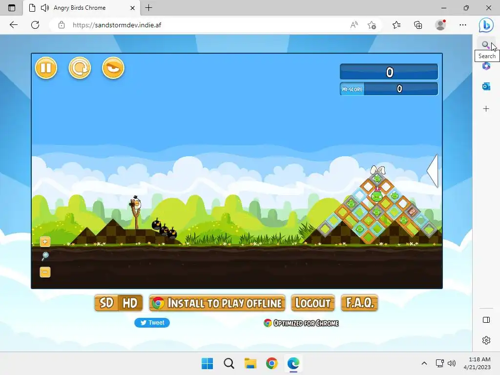Switch the game to SD quality
This screenshot has width=500, height=375.
coord(106,303)
